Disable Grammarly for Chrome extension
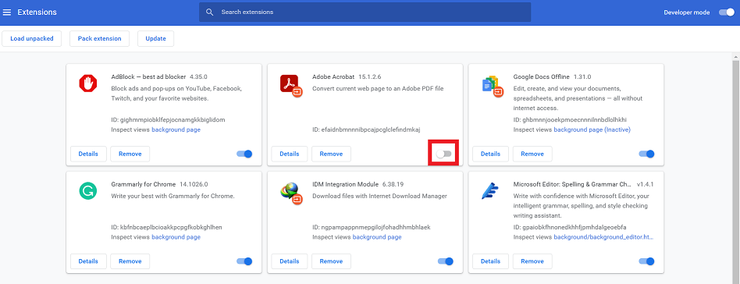Screen dimensions: 740x284 click(x=244, y=261)
